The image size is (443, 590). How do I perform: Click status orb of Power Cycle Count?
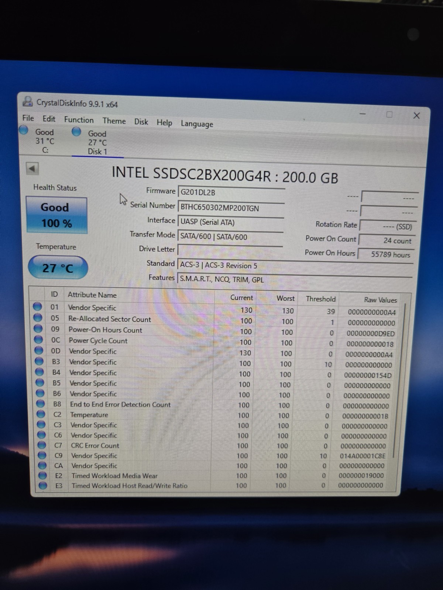pyautogui.click(x=38, y=339)
